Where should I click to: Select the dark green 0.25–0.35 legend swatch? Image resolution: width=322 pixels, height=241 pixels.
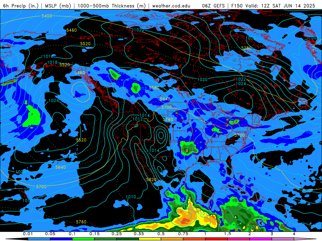[x=128, y=239]
